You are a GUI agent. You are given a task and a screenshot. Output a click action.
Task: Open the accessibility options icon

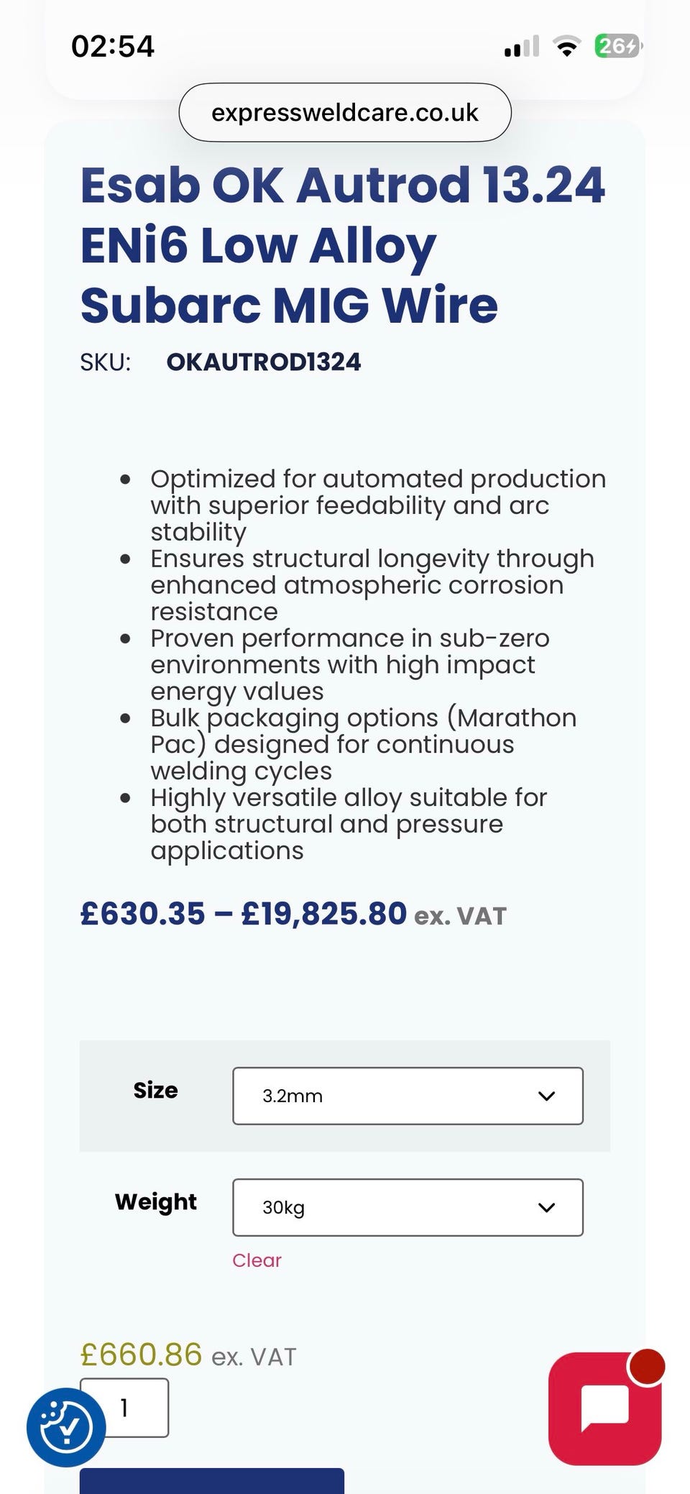66,1426
